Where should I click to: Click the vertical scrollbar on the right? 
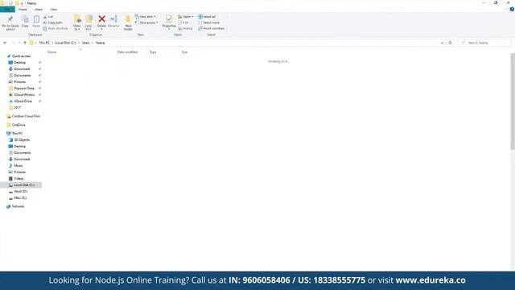[513, 101]
